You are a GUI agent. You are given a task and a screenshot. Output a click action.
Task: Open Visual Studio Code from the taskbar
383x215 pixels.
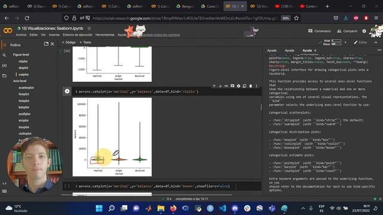[223, 208]
